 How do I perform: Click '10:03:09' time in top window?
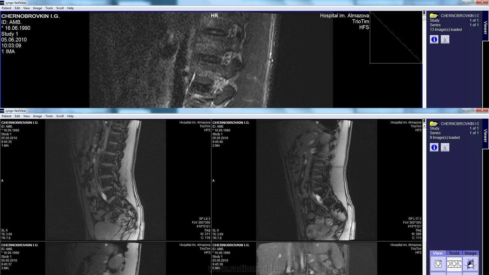pos(11,46)
